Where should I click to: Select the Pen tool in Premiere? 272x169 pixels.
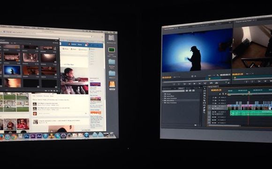(204, 108)
